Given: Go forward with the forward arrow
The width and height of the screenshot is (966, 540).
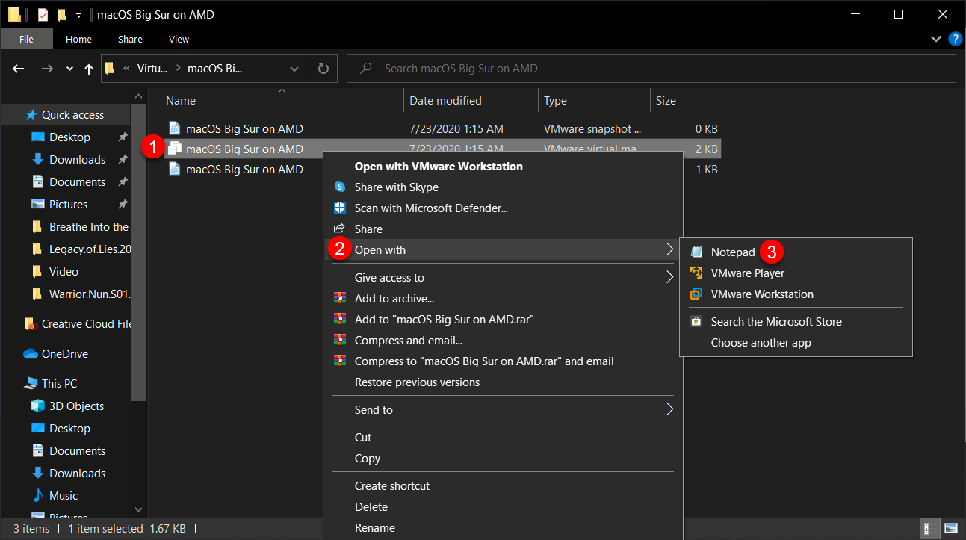Looking at the screenshot, I should pos(47,69).
